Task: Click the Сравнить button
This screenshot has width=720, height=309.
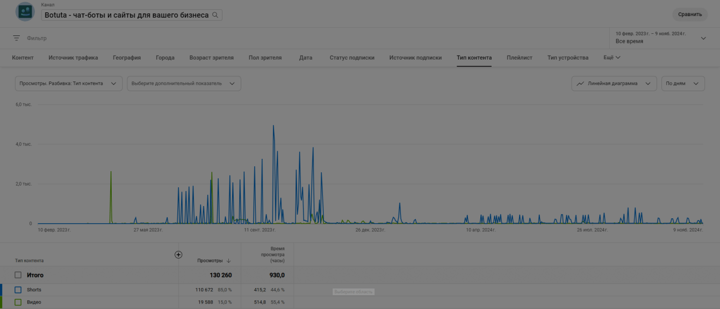Action: [690, 14]
